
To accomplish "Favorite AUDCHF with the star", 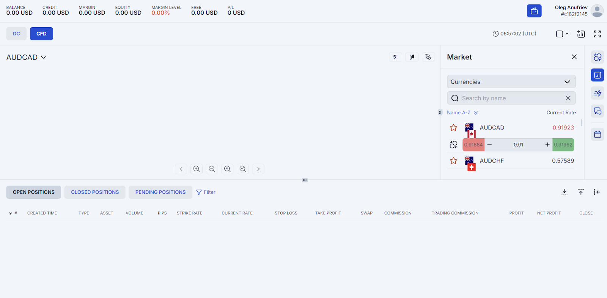I will click(453, 161).
